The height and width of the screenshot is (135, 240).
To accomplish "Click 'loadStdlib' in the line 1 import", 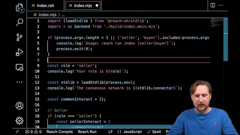I will [x=76, y=21].
